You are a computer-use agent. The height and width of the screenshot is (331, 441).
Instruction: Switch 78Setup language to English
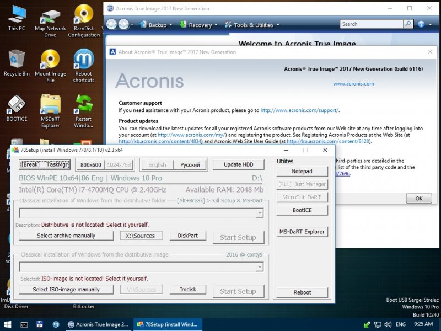click(x=157, y=164)
